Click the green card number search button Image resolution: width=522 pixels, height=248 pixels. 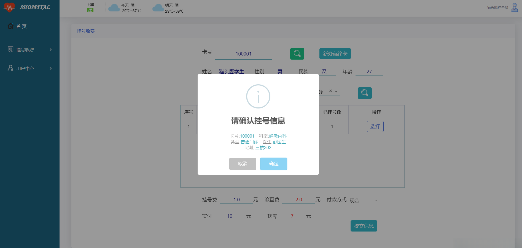click(297, 54)
